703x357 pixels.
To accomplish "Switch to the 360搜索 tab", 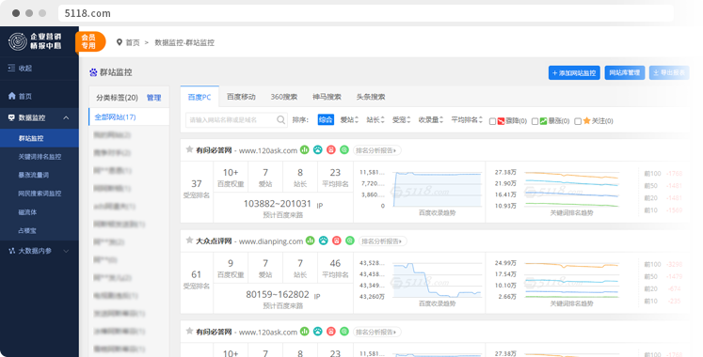I will point(284,97).
